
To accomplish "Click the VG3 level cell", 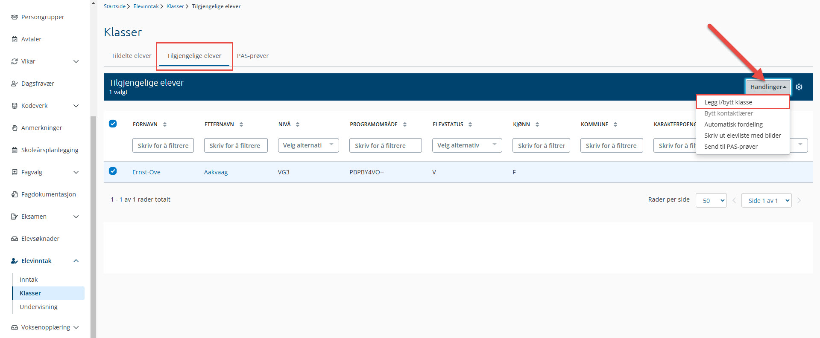I will point(284,172).
